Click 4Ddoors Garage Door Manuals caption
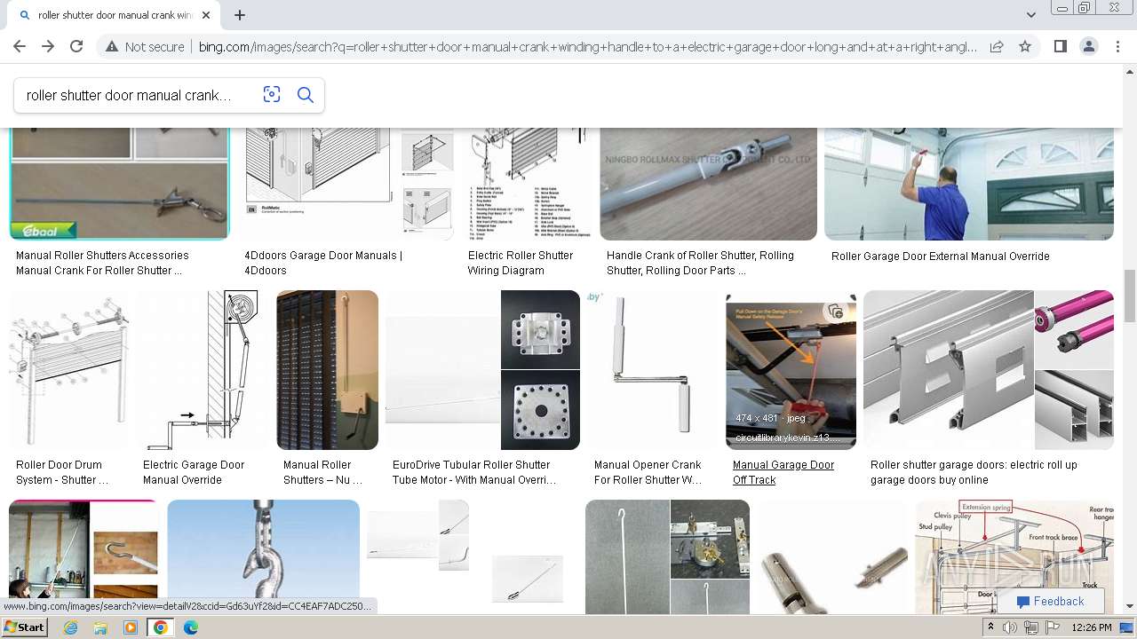1137x639 pixels. pos(323,263)
